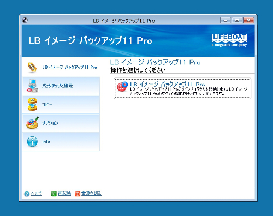Click the computer backup and restore icon
The image size is (273, 216).
click(x=32, y=86)
